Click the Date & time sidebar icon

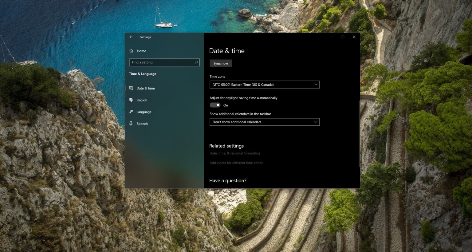[131, 88]
